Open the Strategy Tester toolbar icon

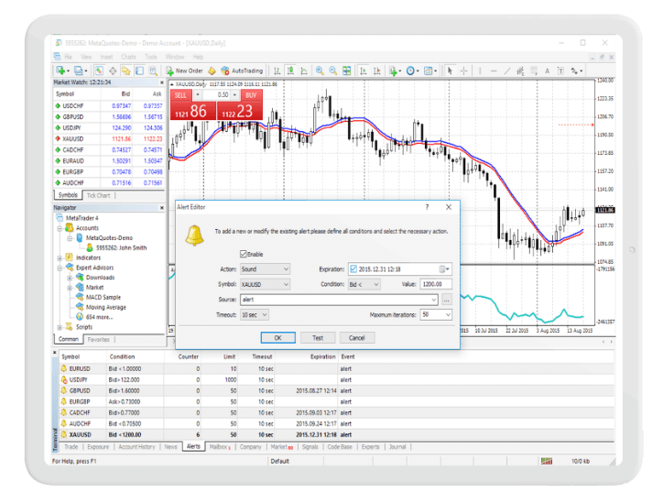tap(153, 71)
